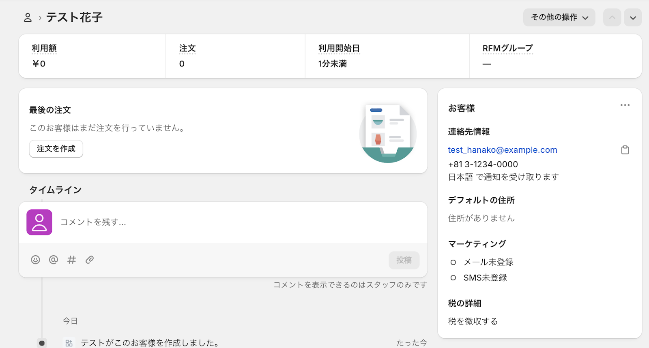Copy email address with clipboard icon
Image resolution: width=649 pixels, height=348 pixels.
(625, 150)
